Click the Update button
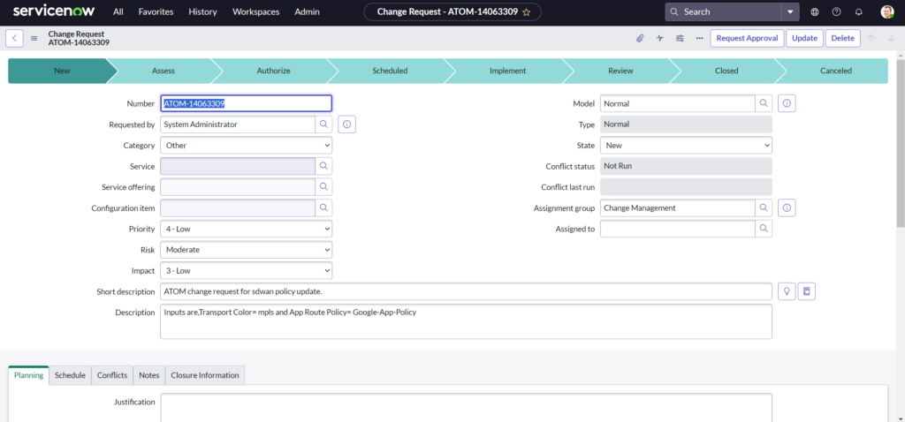This screenshot has width=905, height=422. 804,39
